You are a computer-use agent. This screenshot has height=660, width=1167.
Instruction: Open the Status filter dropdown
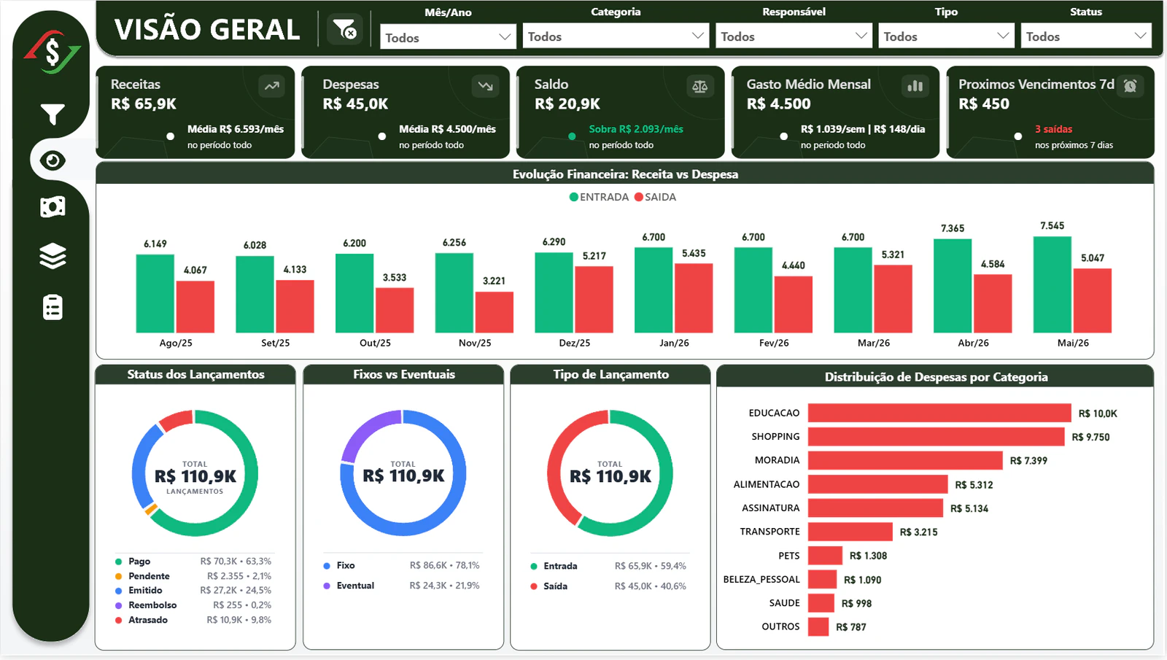point(1086,36)
